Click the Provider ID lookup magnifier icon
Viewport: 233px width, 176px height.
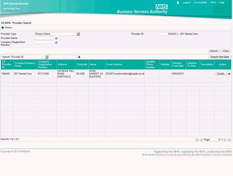click(x=177, y=34)
